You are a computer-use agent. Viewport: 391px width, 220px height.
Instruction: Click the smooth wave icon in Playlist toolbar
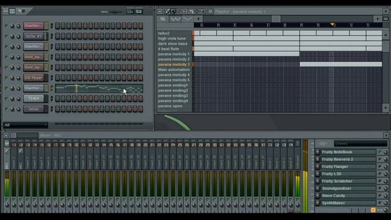click(x=188, y=19)
